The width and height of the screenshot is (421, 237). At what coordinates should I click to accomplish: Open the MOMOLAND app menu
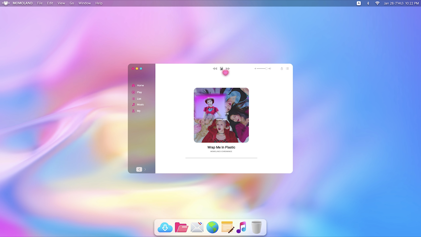tap(23, 3)
